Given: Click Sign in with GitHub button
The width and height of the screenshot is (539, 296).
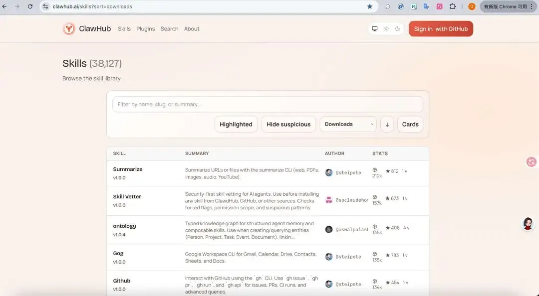Looking at the screenshot, I should [x=441, y=29].
